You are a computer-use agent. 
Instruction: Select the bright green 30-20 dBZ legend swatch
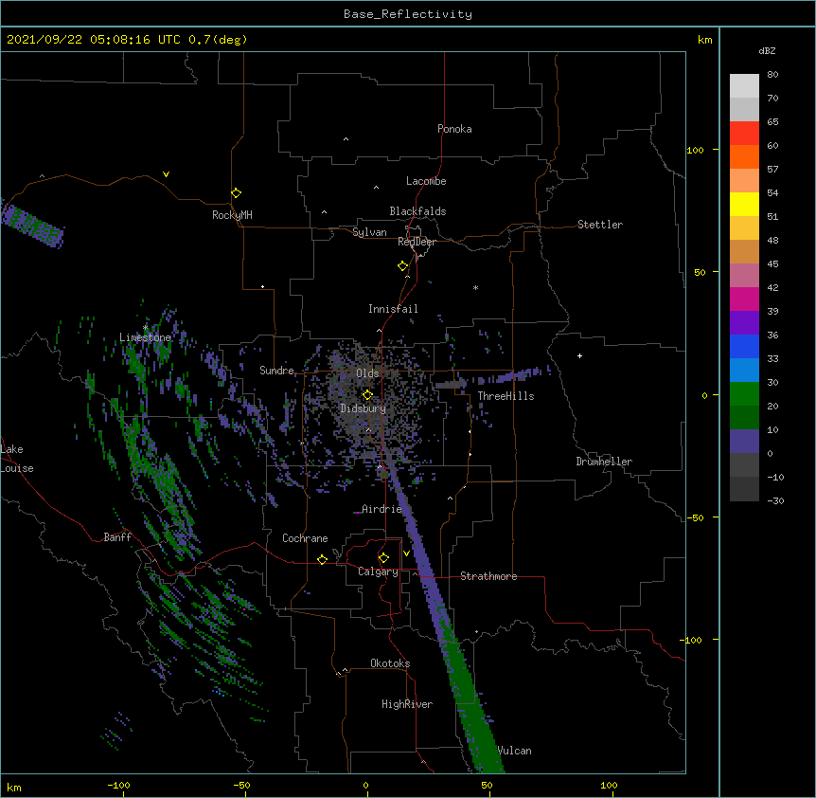(744, 394)
